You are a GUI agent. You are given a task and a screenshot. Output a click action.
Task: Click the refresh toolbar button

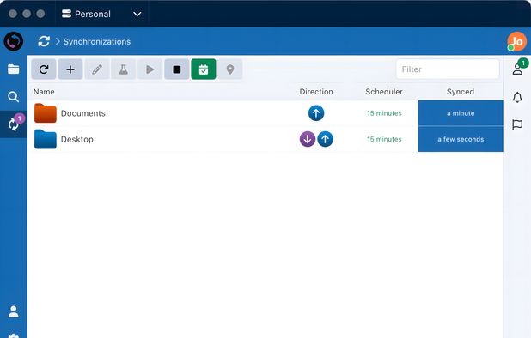point(44,69)
